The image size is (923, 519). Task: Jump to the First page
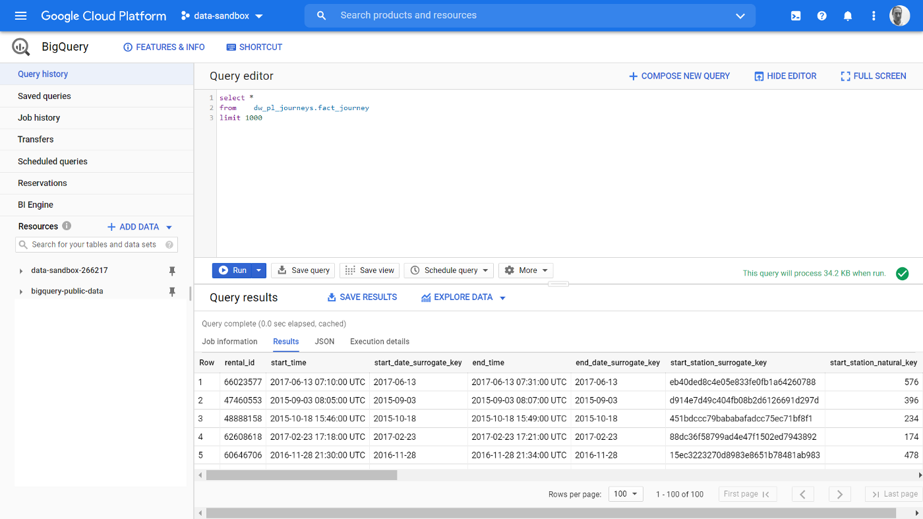748,494
